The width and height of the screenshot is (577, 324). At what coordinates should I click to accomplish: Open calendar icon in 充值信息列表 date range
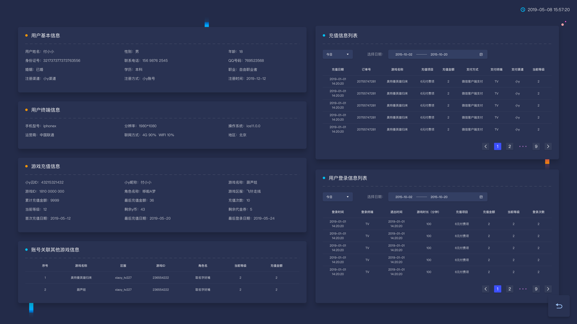pyautogui.click(x=481, y=55)
